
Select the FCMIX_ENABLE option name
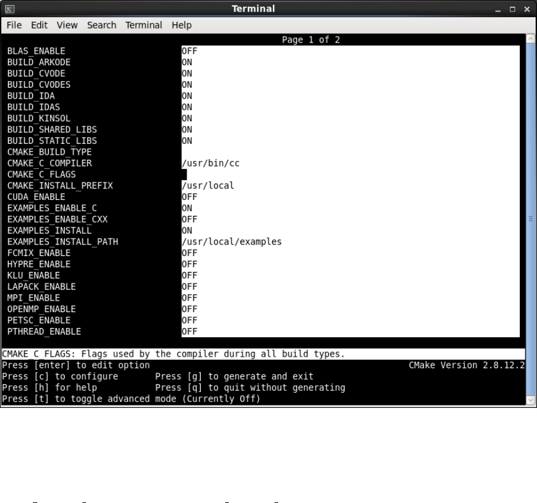(38, 253)
